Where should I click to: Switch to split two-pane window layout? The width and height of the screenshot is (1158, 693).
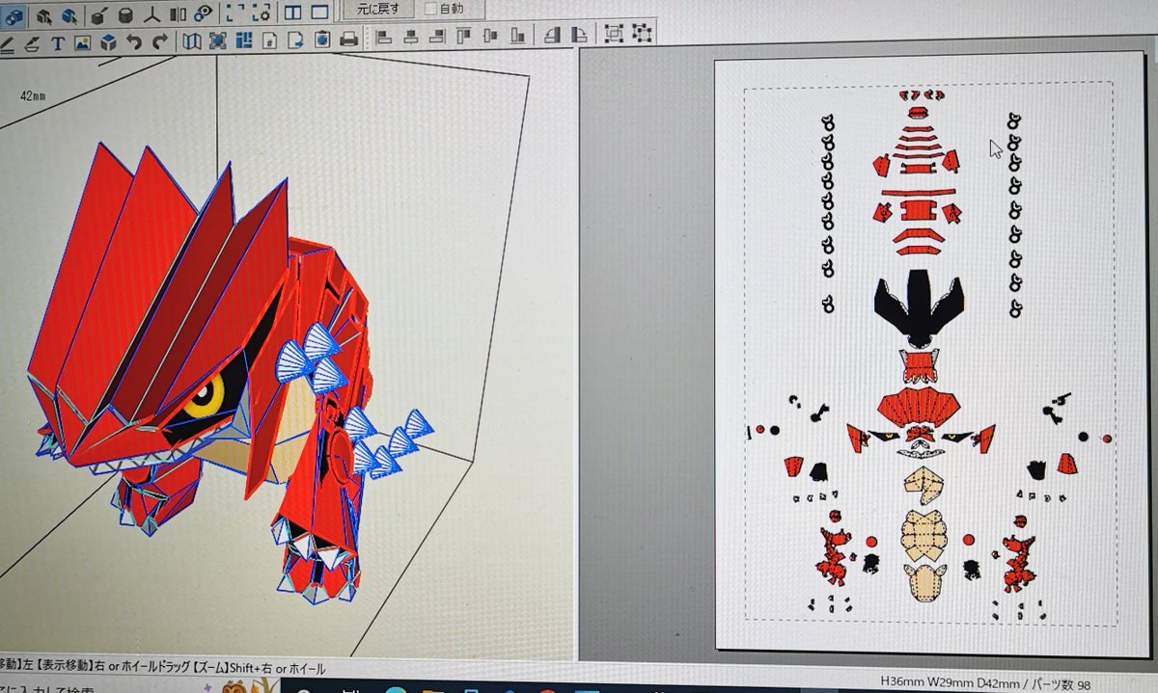293,12
